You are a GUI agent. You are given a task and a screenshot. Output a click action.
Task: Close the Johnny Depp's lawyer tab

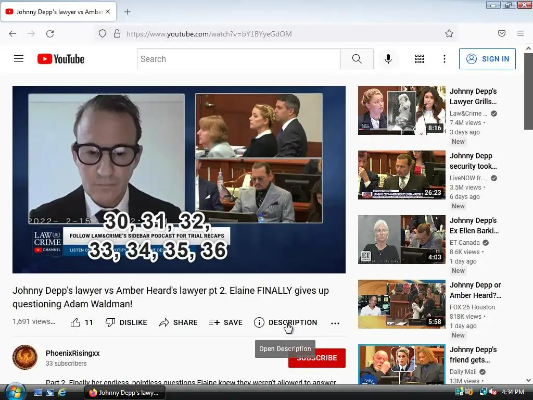(108, 11)
